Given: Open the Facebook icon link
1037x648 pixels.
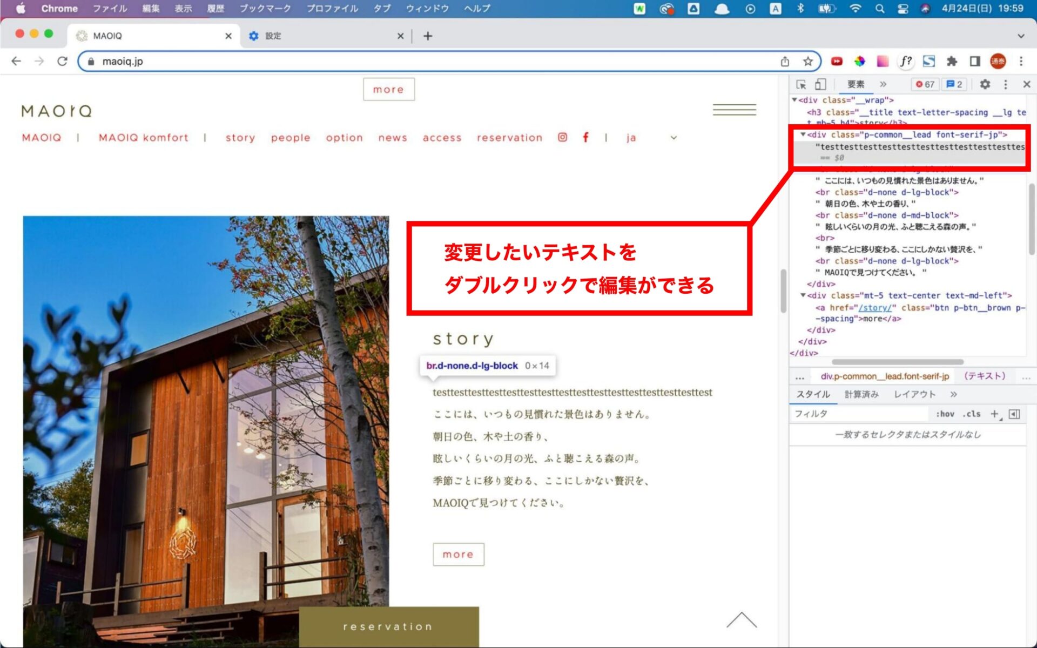Looking at the screenshot, I should point(585,137).
